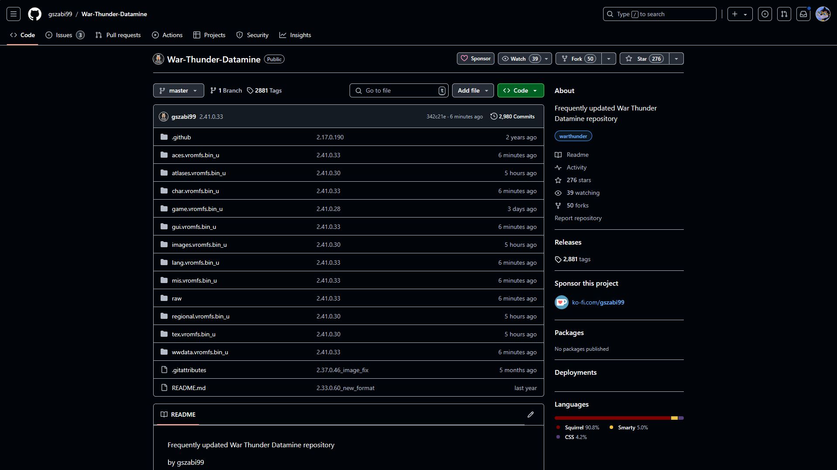Viewport: 837px width, 470px height.
Task: Open the issues icon in top bar
Action: click(x=765, y=14)
